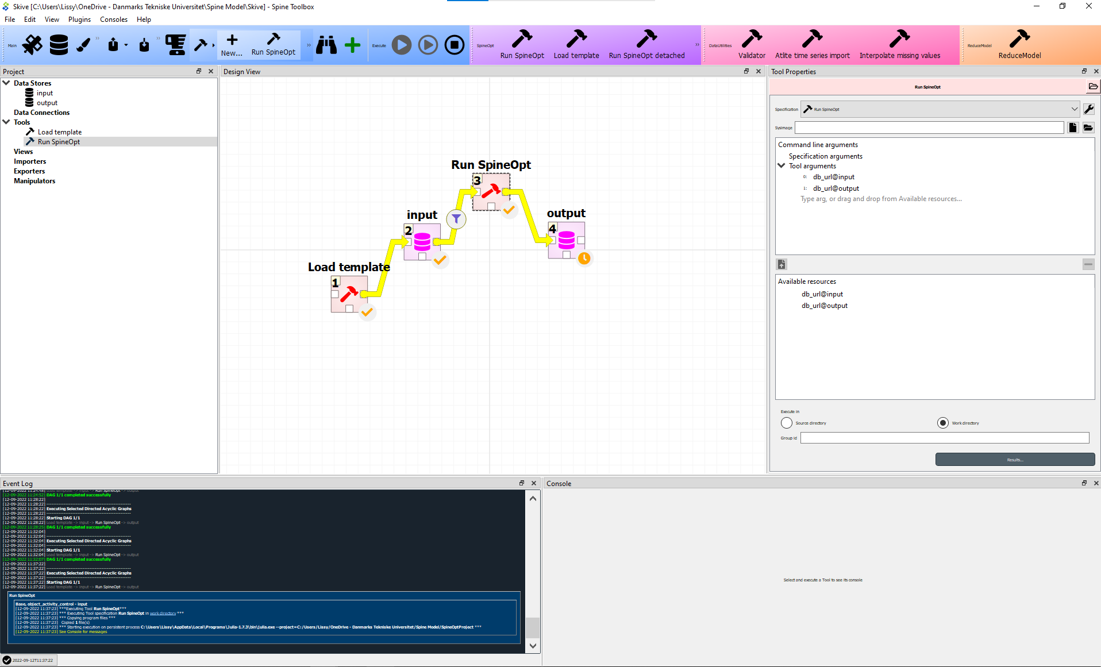Select the View binoculars toolbar icon
This screenshot has width=1101, height=667.
click(x=326, y=45)
